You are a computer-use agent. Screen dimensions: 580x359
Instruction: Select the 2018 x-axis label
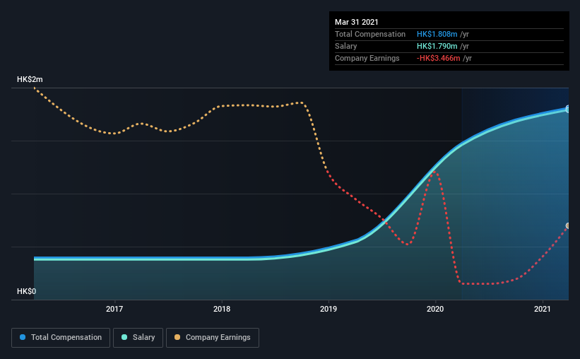(222, 309)
